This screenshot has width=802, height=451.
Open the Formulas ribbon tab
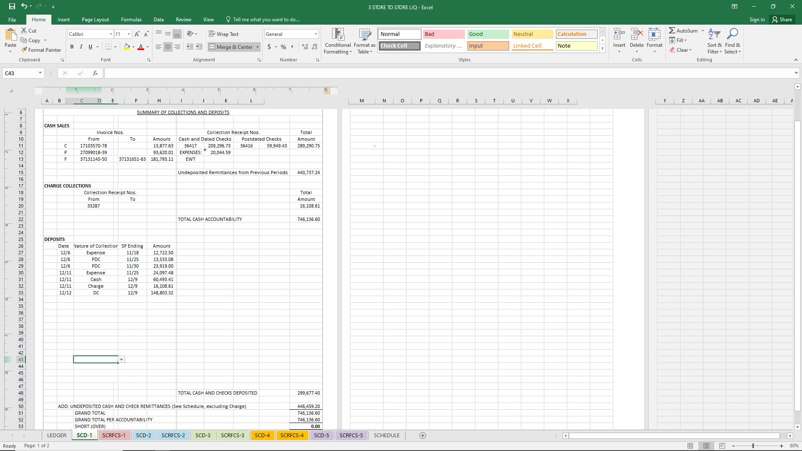[131, 20]
